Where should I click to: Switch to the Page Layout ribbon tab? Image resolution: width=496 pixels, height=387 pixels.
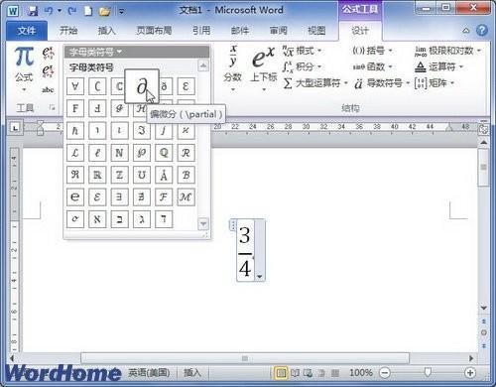pyautogui.click(x=154, y=31)
